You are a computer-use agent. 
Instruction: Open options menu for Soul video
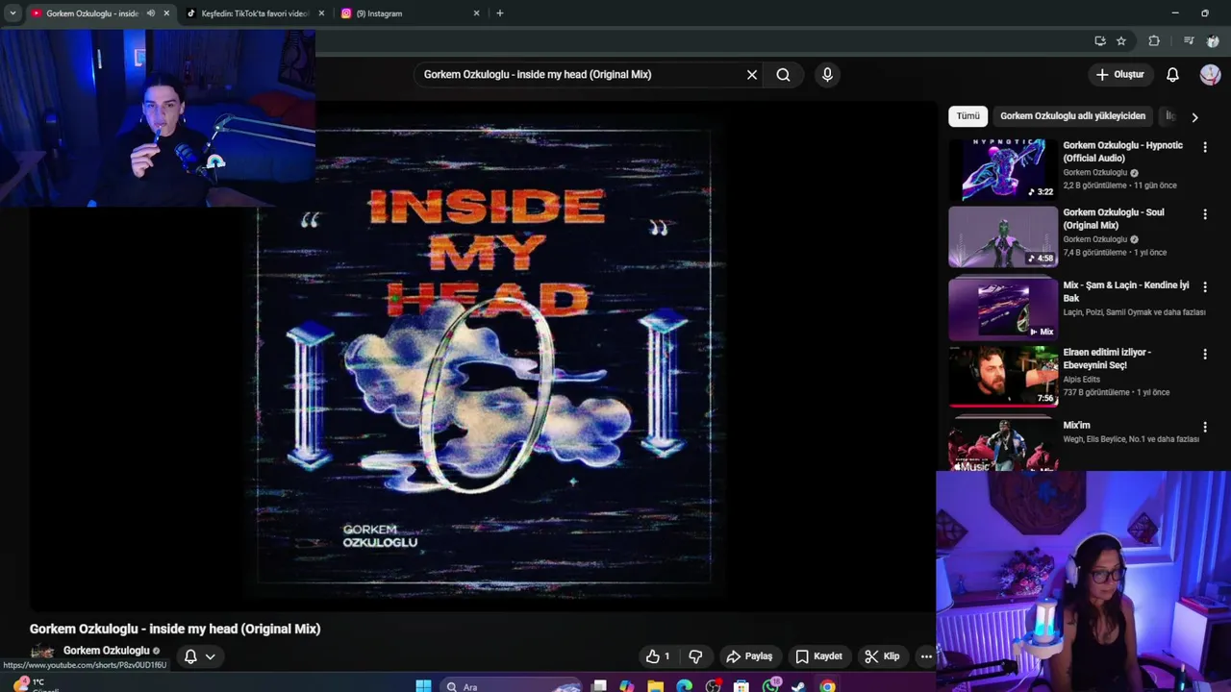click(x=1205, y=215)
